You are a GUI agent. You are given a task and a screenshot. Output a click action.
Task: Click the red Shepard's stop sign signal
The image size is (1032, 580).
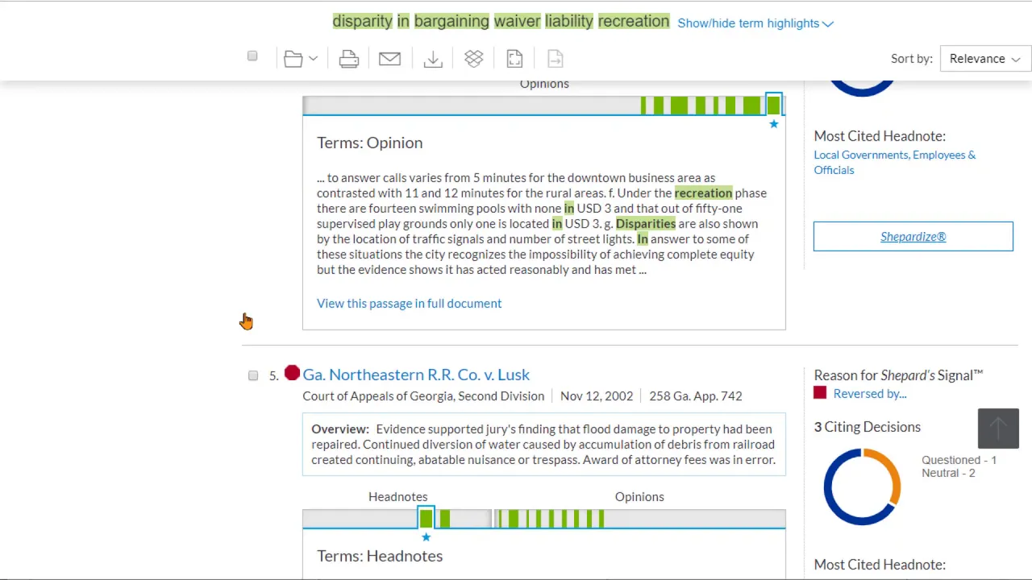pyautogui.click(x=292, y=373)
